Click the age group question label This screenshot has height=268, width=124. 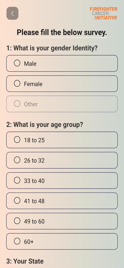[45, 125]
